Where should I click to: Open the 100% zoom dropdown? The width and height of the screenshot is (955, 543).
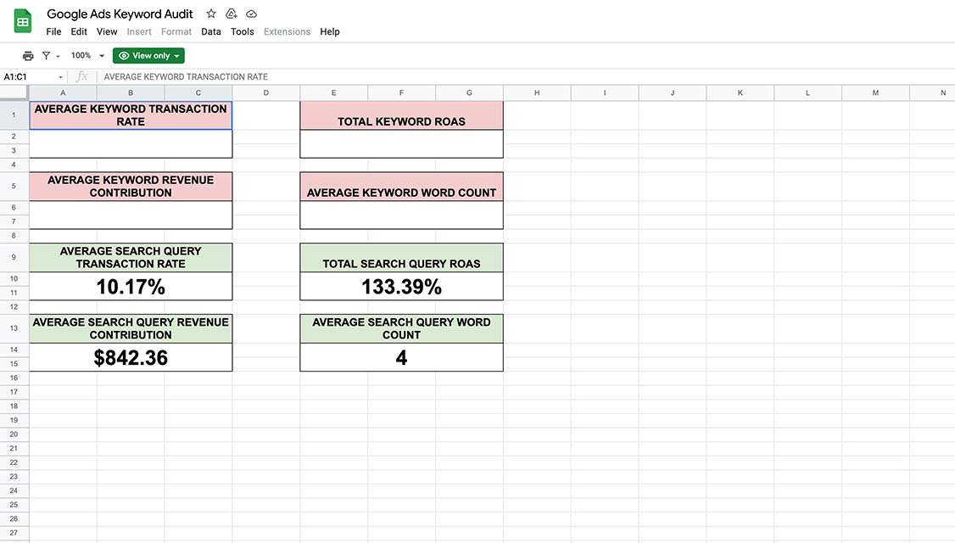pos(87,56)
